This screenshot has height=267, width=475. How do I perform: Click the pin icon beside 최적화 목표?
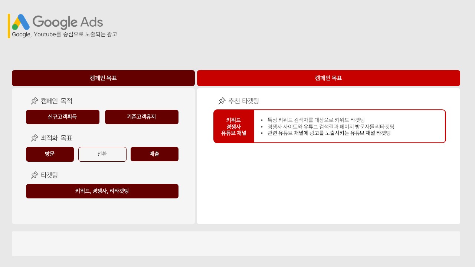(x=35, y=138)
